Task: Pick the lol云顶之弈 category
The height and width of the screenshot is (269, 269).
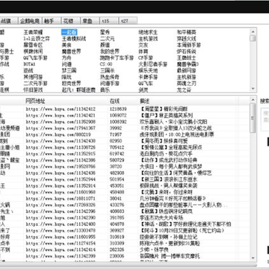Action: click(37, 39)
